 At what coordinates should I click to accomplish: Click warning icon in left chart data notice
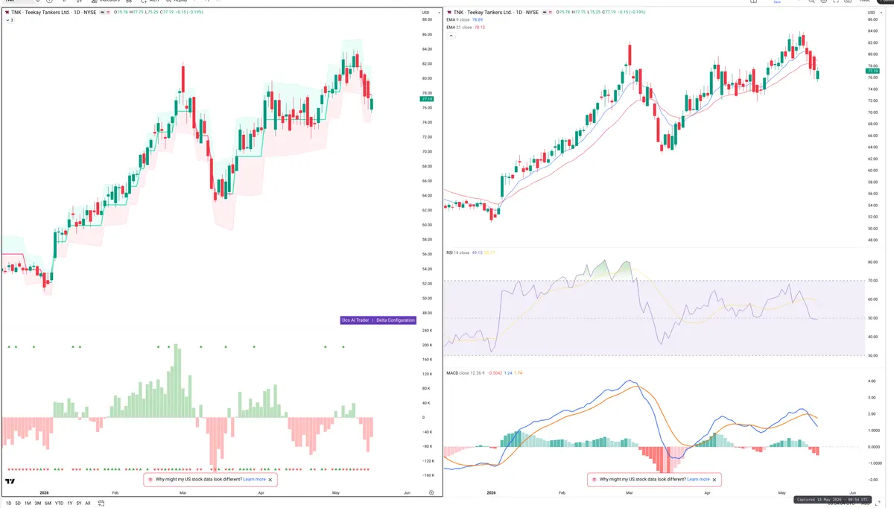150,480
